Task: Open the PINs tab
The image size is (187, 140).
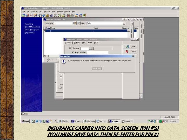Action: [x=96, y=43]
